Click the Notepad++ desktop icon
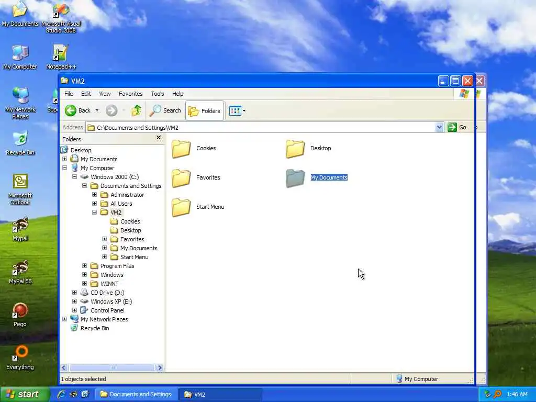The image size is (536, 402). click(61, 57)
